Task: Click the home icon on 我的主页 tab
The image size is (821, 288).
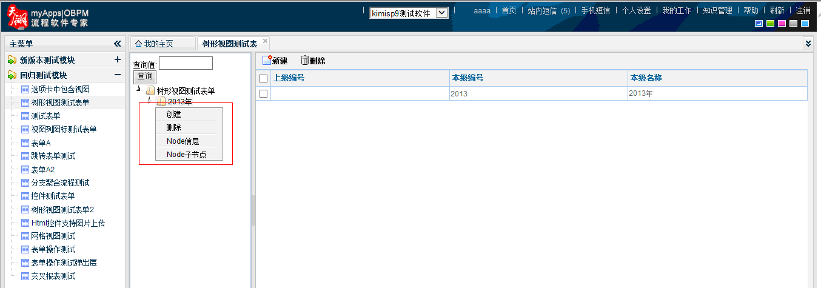Action: point(138,44)
